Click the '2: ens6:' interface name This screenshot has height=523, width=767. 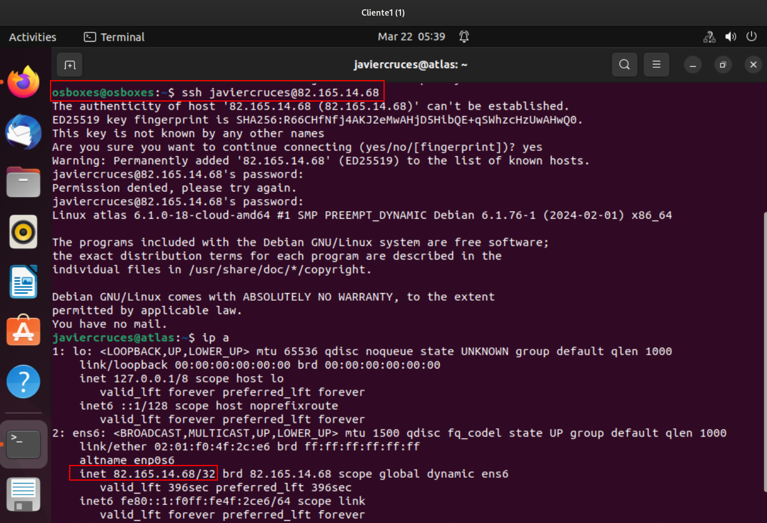click(80, 433)
